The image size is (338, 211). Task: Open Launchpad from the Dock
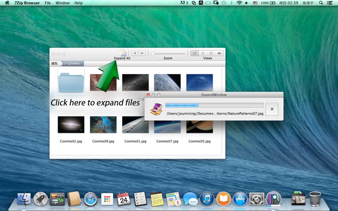(41, 199)
